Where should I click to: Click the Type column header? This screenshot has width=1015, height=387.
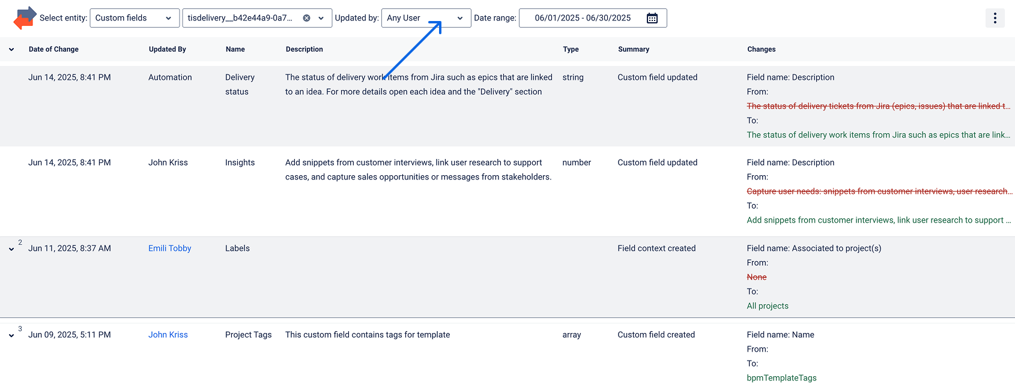[x=571, y=49]
